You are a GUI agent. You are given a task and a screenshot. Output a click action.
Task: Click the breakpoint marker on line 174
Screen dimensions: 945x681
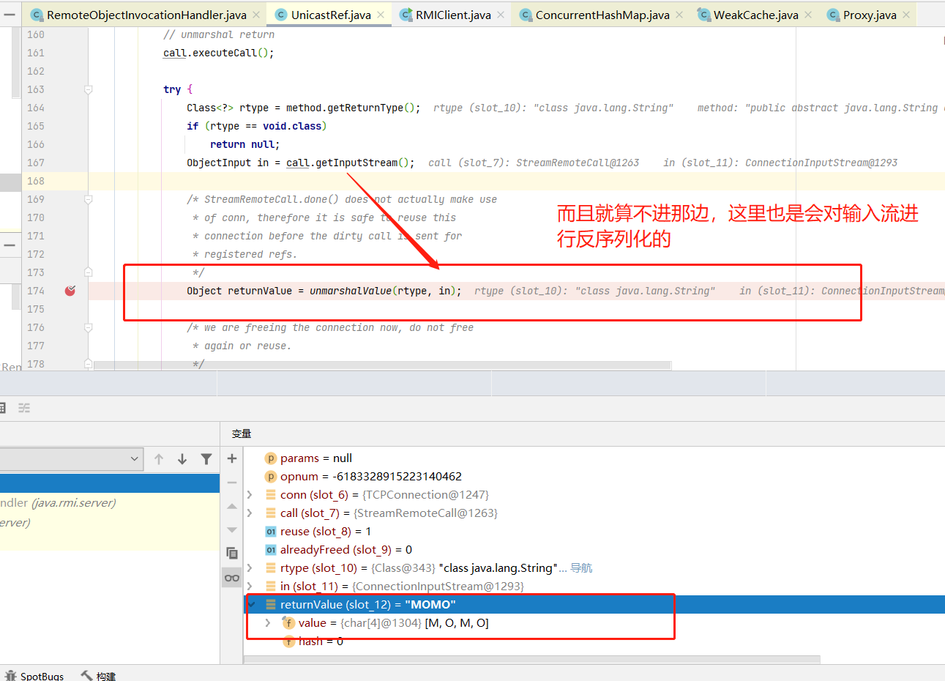(x=70, y=291)
